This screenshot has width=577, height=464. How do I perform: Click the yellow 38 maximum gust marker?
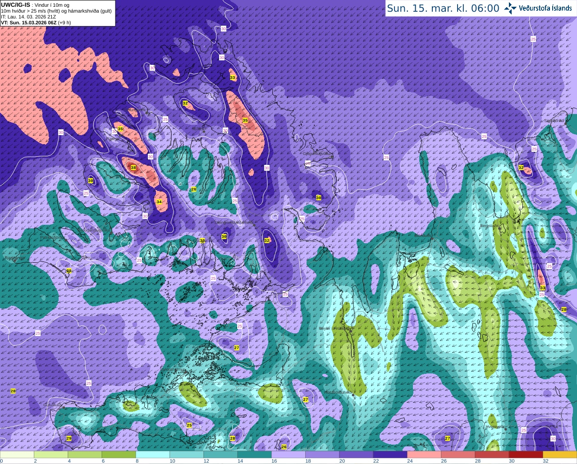point(133,168)
